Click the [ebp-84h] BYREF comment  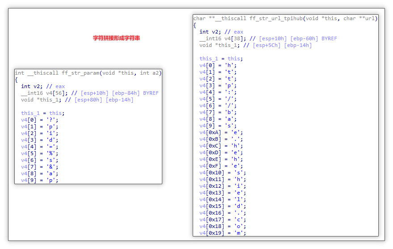132,93
